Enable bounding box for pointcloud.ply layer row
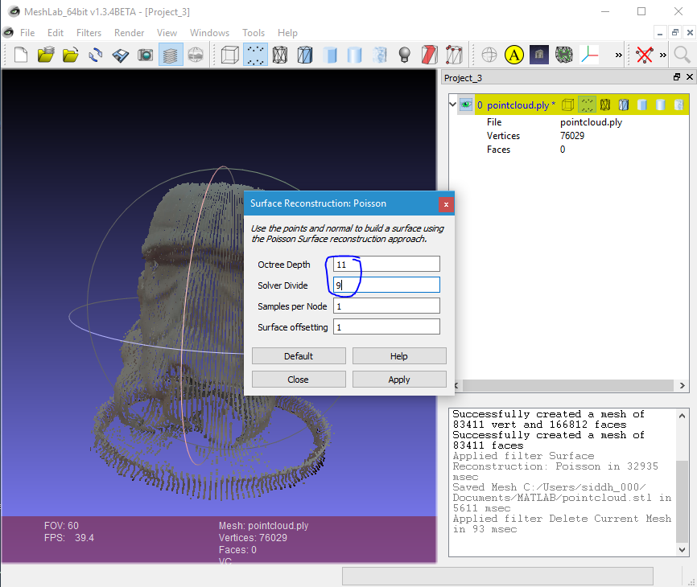Screen dimensions: 697x587 click(567, 105)
